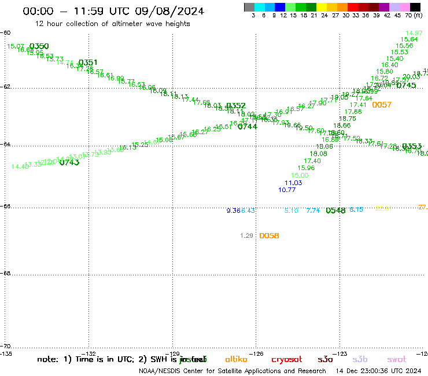Click the 0352 time marker
Image resolution: width=428 pixels, height=376 pixels.
point(237,105)
